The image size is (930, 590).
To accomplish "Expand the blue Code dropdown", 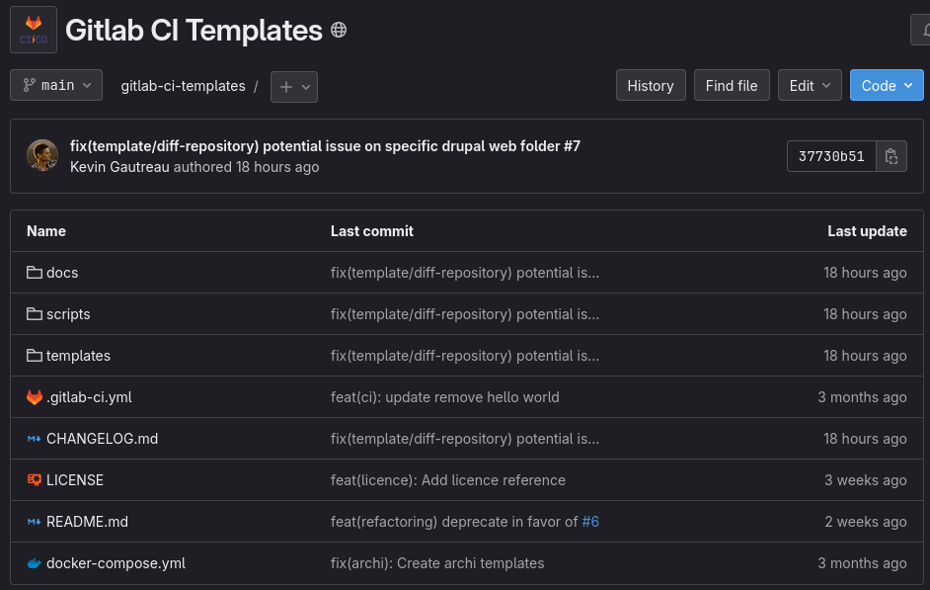I will tap(887, 86).
